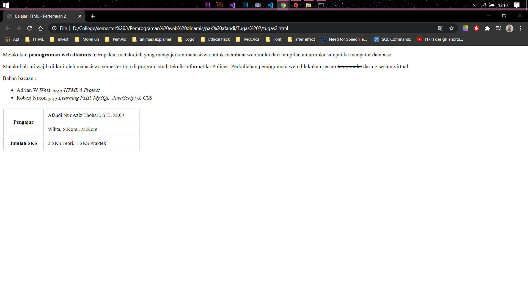Click the Apps shortcut in bookmarks bar
Screen dimensions: 528x297
[x=12, y=39]
